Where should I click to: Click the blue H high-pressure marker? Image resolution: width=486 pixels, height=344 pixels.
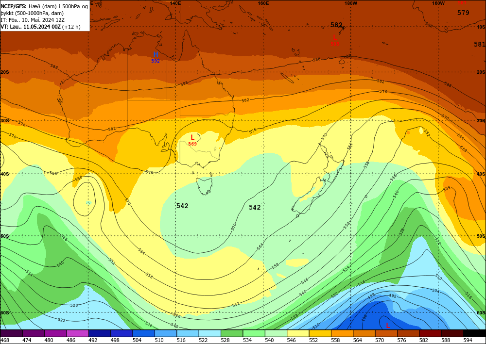(x=156, y=54)
